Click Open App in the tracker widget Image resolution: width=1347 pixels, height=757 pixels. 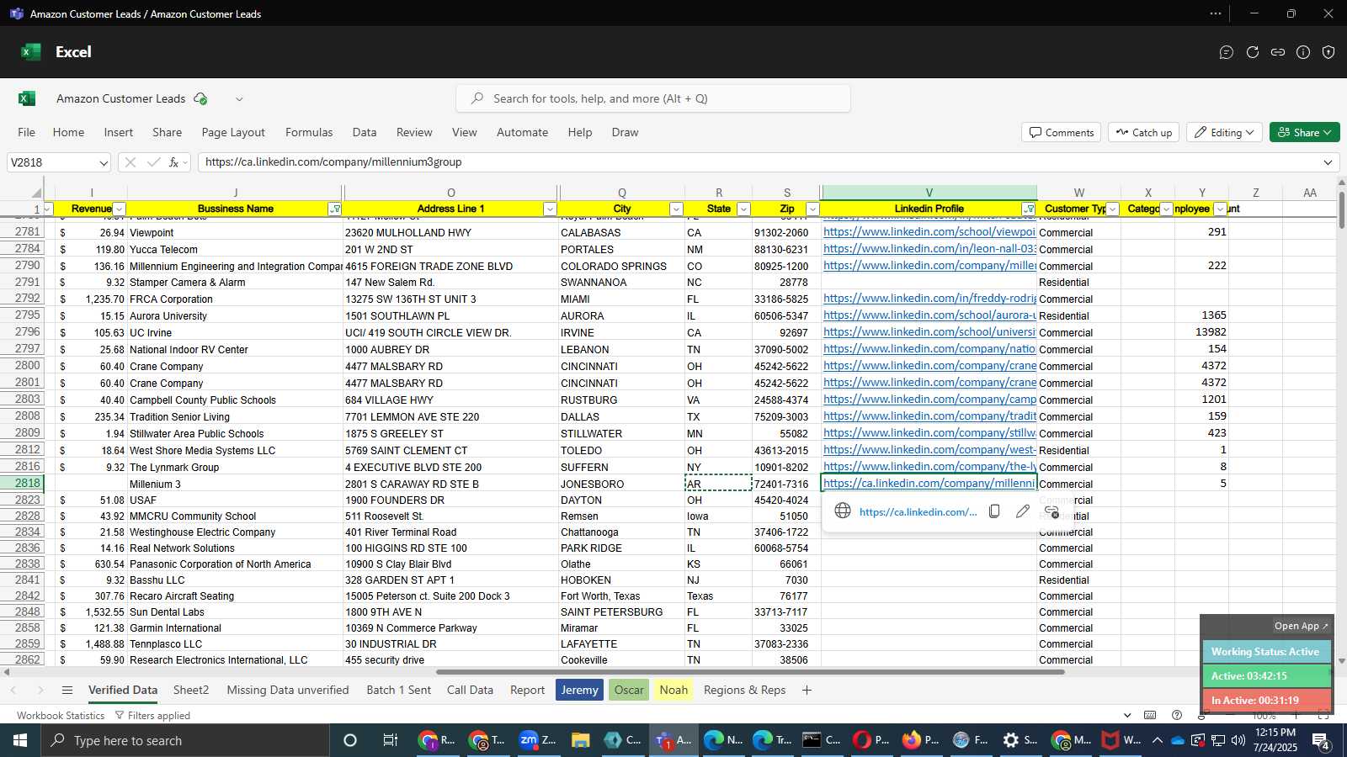coord(1301,626)
